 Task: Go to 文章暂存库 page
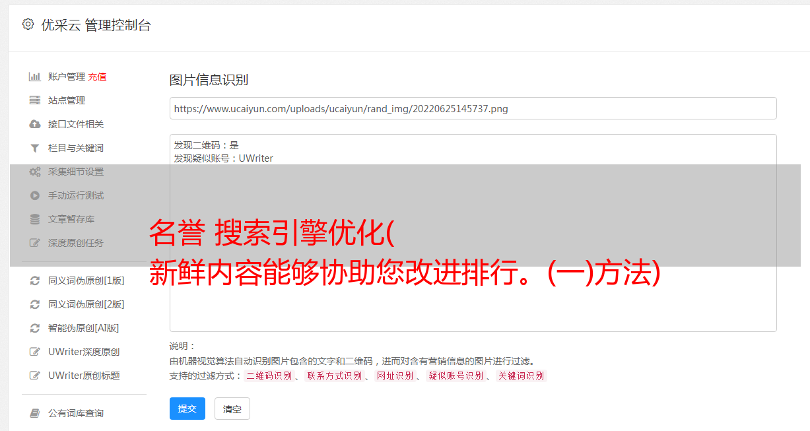71,219
